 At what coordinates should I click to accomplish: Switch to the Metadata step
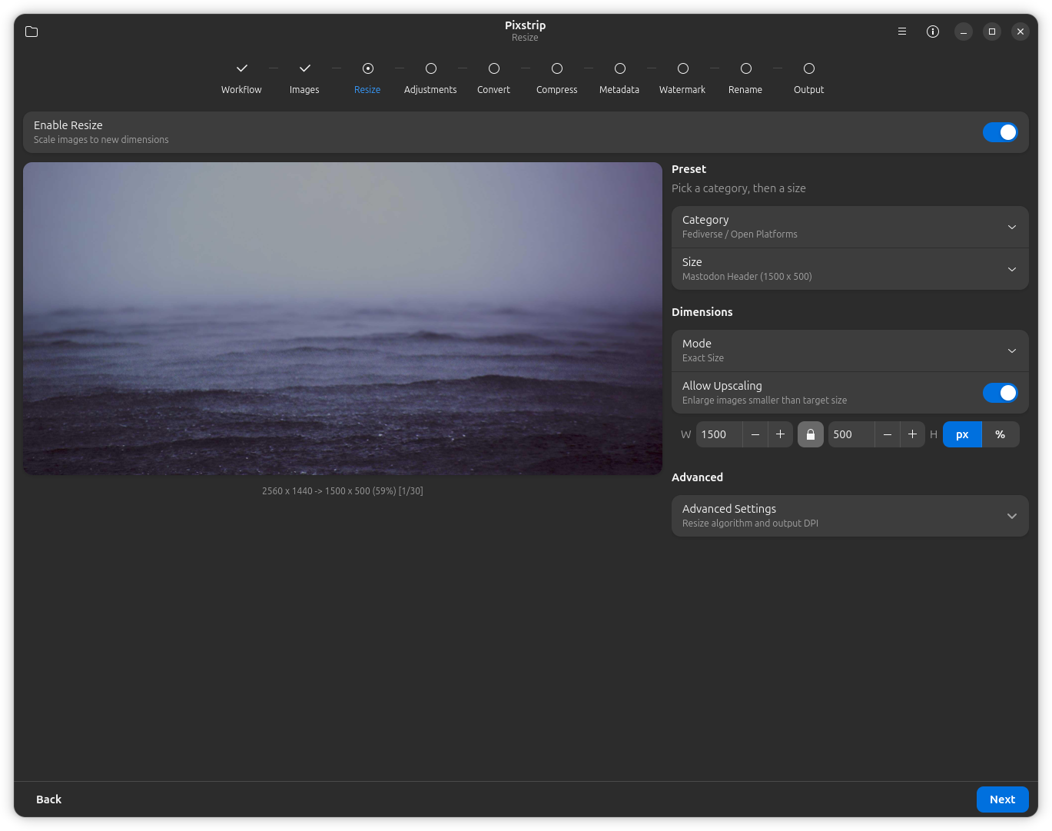coord(619,68)
